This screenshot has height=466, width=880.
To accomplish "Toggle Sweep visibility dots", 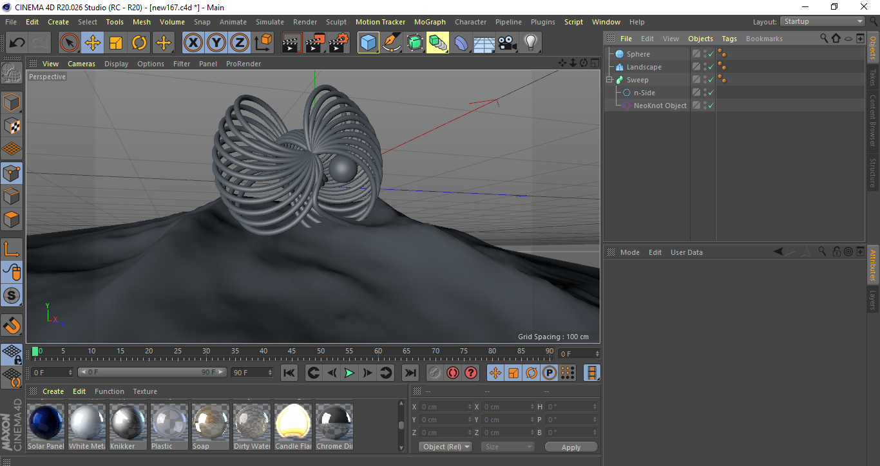I will click(705, 80).
